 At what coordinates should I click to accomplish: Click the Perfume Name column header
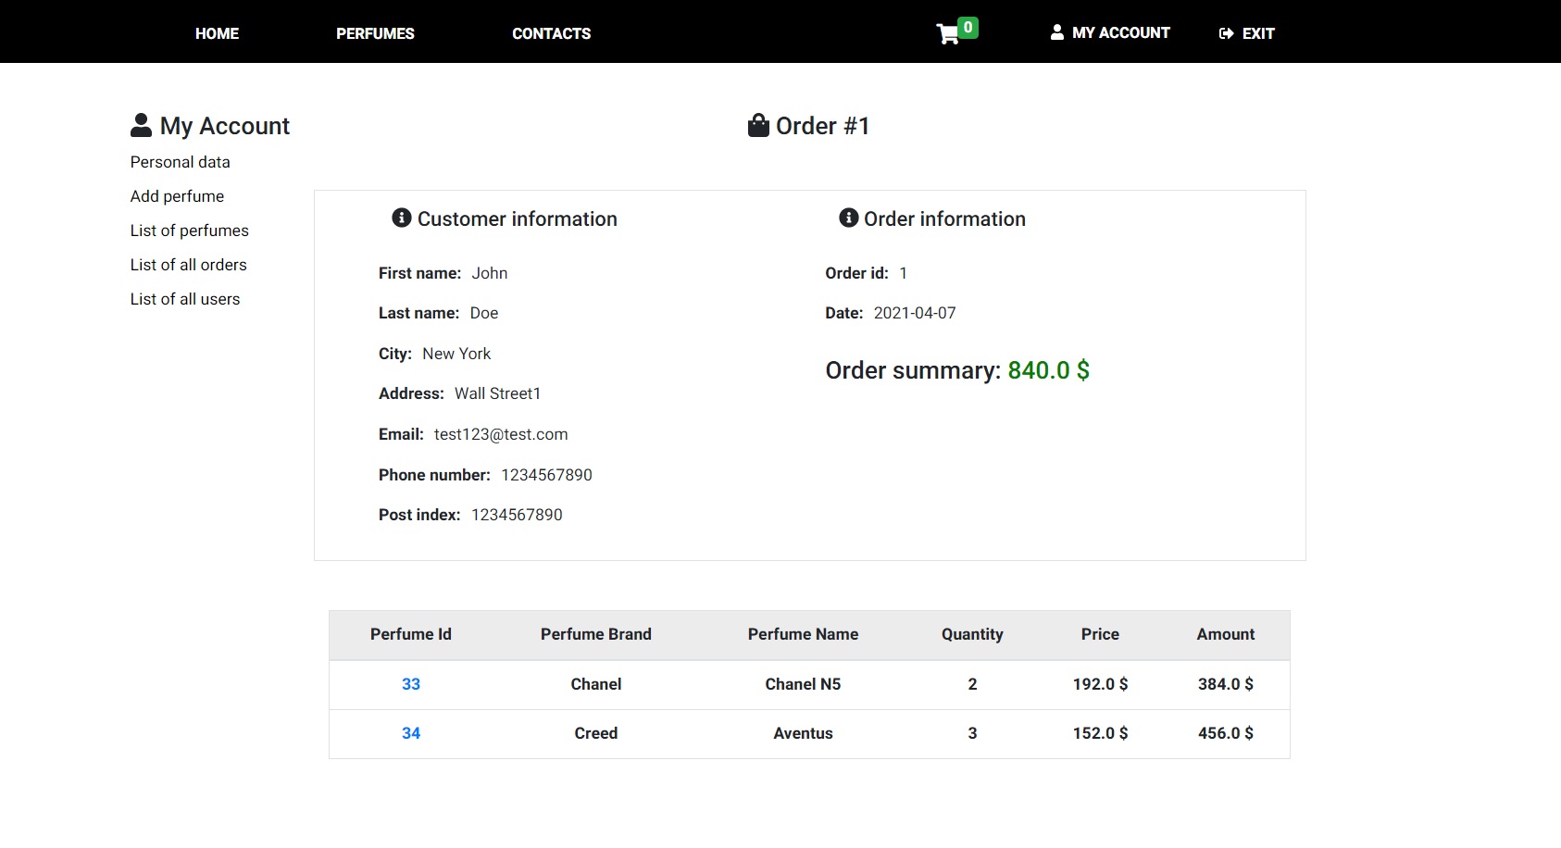point(803,634)
